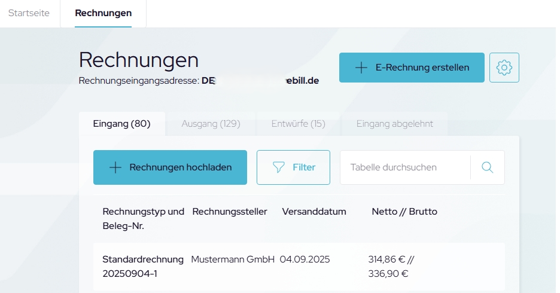Open the Standardrechnung 20250904-1 invoice row
This screenshot has width=560, height=293.
pos(143,266)
